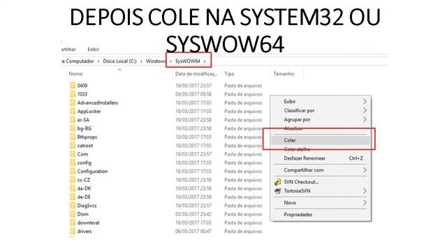This screenshot has height=251, width=447.
Task: Click the Com folder icon
Action: [73, 154]
